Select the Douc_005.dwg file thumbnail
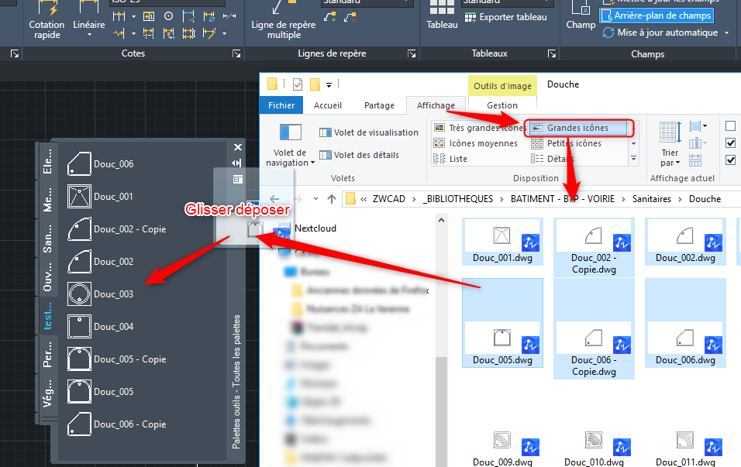The image size is (741, 467). coord(501,323)
